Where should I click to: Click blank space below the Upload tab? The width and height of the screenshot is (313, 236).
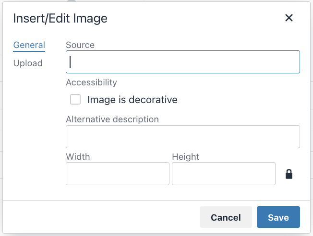(x=29, y=134)
